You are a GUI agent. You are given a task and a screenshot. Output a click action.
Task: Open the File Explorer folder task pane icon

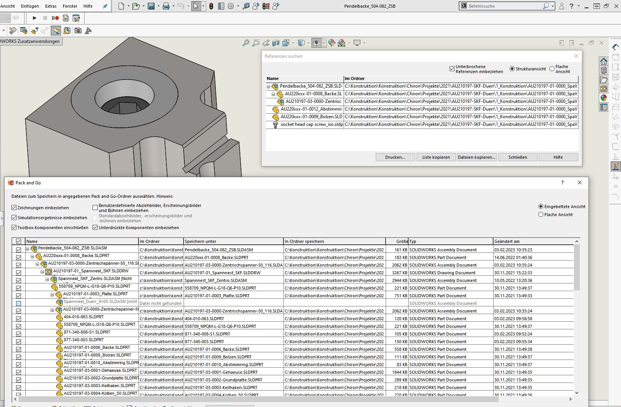pos(604,80)
